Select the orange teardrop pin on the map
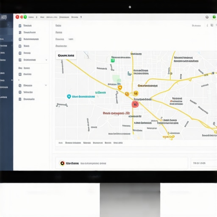 click(120, 88)
